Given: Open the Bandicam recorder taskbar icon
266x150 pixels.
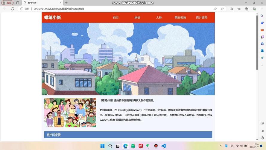Looking at the screenshot, I should [156, 146].
